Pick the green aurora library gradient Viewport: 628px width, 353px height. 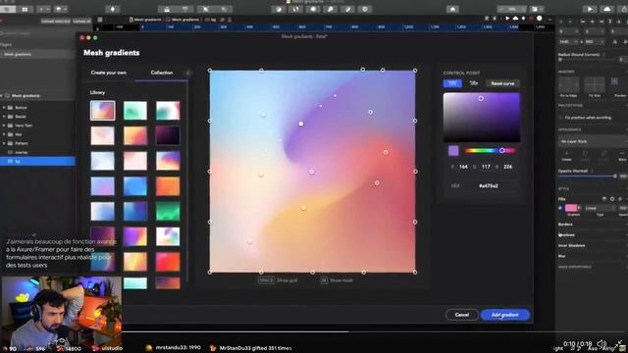click(168, 212)
